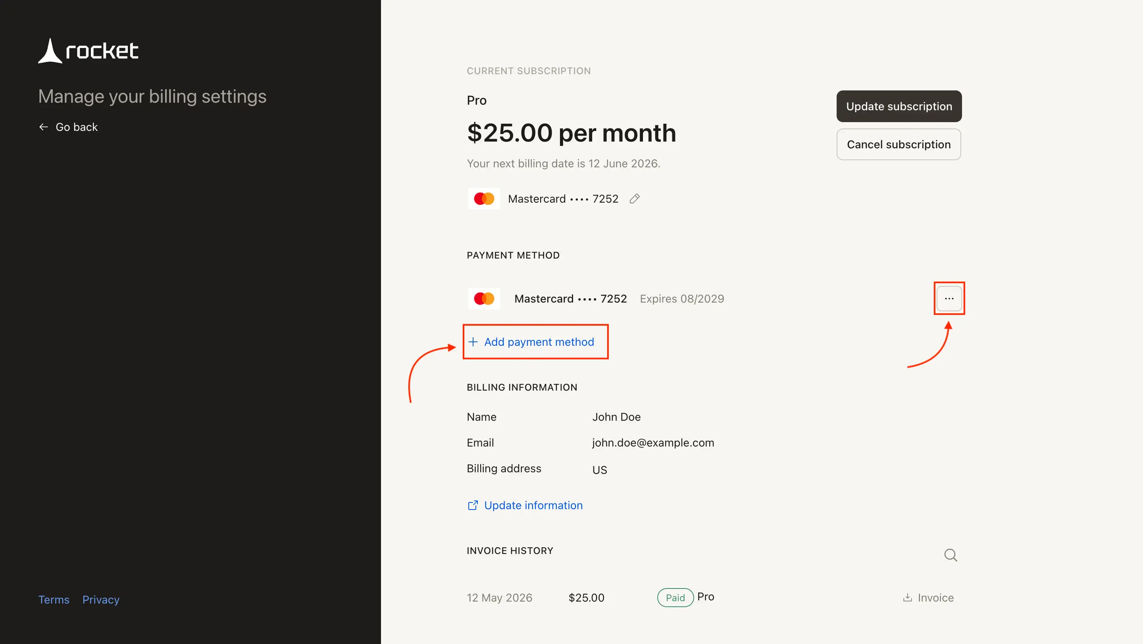Image resolution: width=1143 pixels, height=644 pixels.
Task: Click Mastercard logo in payment method row
Action: coord(484,299)
